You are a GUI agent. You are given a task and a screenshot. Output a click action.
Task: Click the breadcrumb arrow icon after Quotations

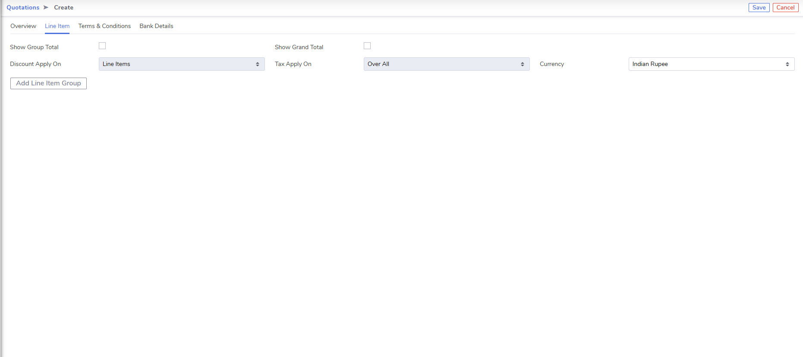point(46,7)
